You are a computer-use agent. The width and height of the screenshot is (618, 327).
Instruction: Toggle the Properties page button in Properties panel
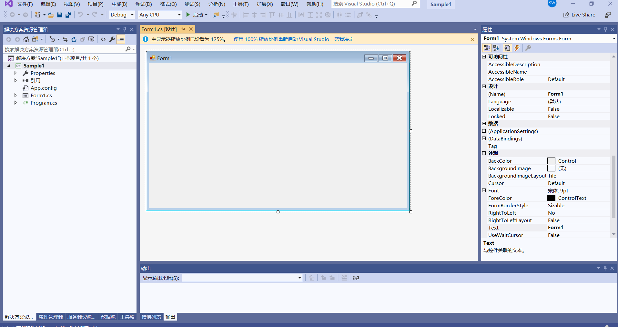[507, 48]
